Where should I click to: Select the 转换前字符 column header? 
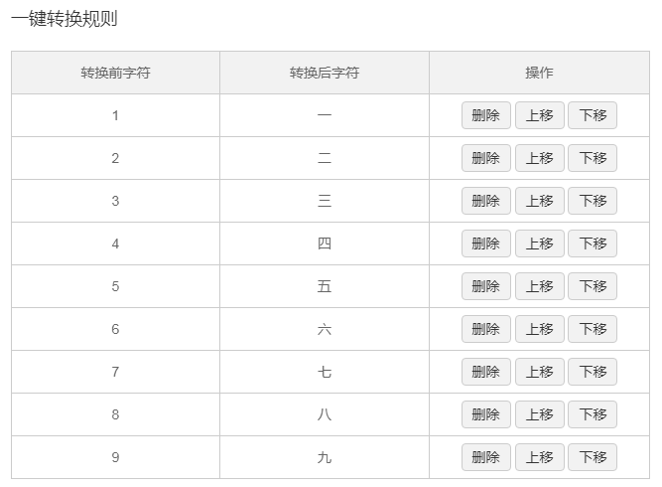click(x=116, y=73)
